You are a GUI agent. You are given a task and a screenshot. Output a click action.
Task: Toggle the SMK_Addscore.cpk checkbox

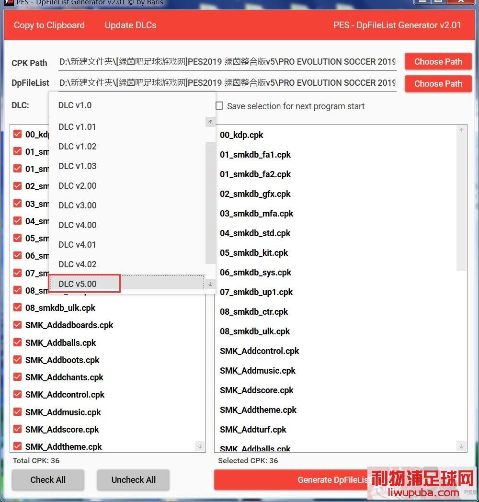tap(18, 429)
